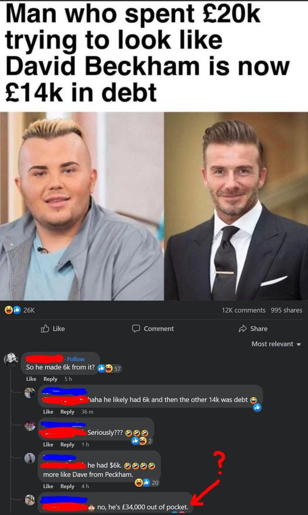Screen dimensions: 308x515
Task: Reply to the 'Seriously???' comment
Action: point(67,444)
